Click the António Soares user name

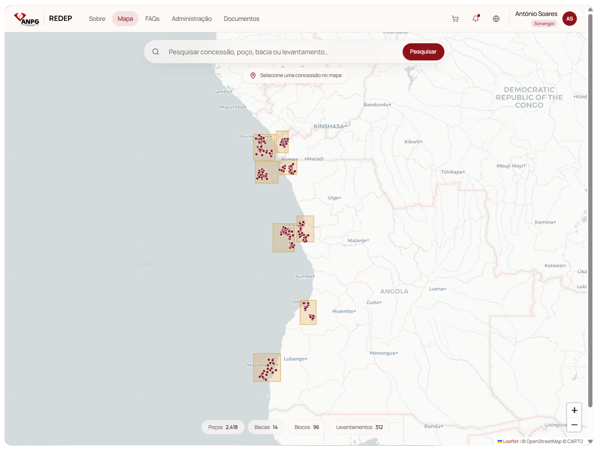[536, 14]
